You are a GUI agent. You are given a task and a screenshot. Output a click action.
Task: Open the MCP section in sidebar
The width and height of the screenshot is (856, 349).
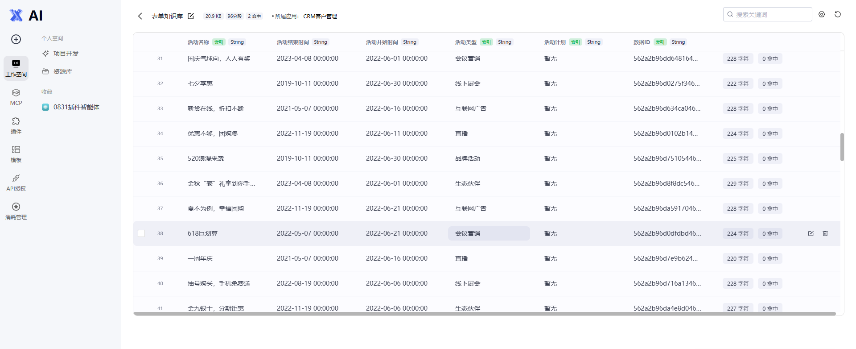pos(16,97)
